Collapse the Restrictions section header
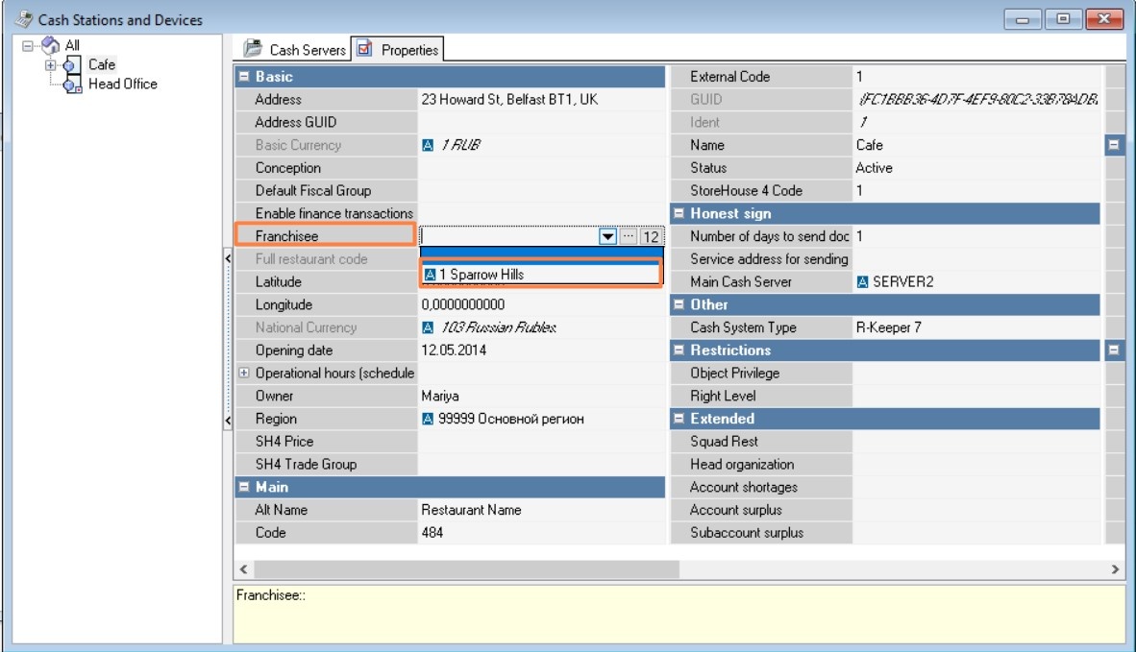 (x=679, y=350)
